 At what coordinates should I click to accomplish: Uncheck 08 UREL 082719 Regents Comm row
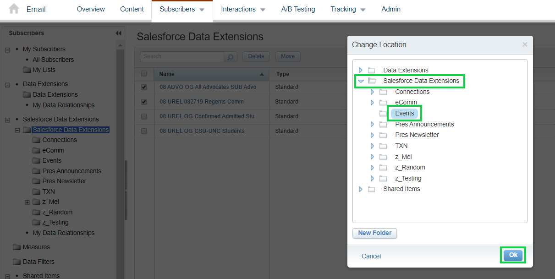point(144,102)
